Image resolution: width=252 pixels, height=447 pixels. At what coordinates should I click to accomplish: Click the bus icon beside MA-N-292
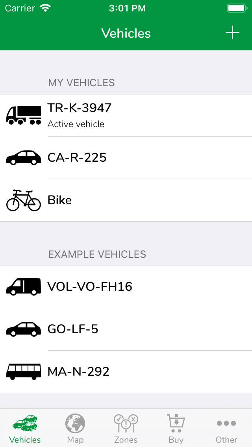24,372
